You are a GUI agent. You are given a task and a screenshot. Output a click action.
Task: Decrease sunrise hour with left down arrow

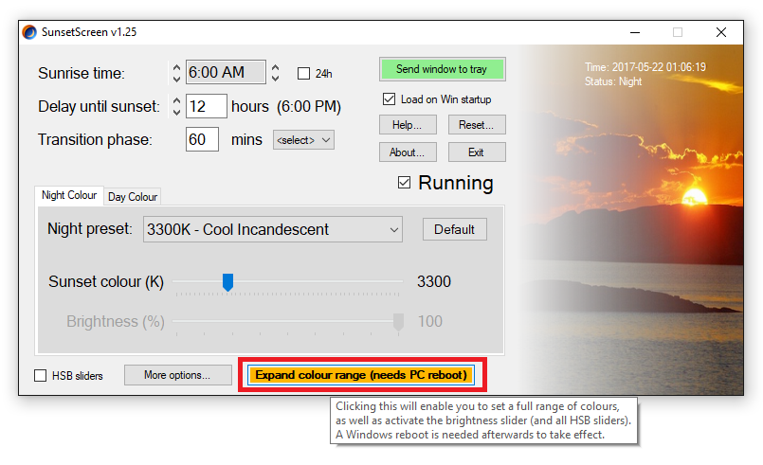tap(176, 78)
